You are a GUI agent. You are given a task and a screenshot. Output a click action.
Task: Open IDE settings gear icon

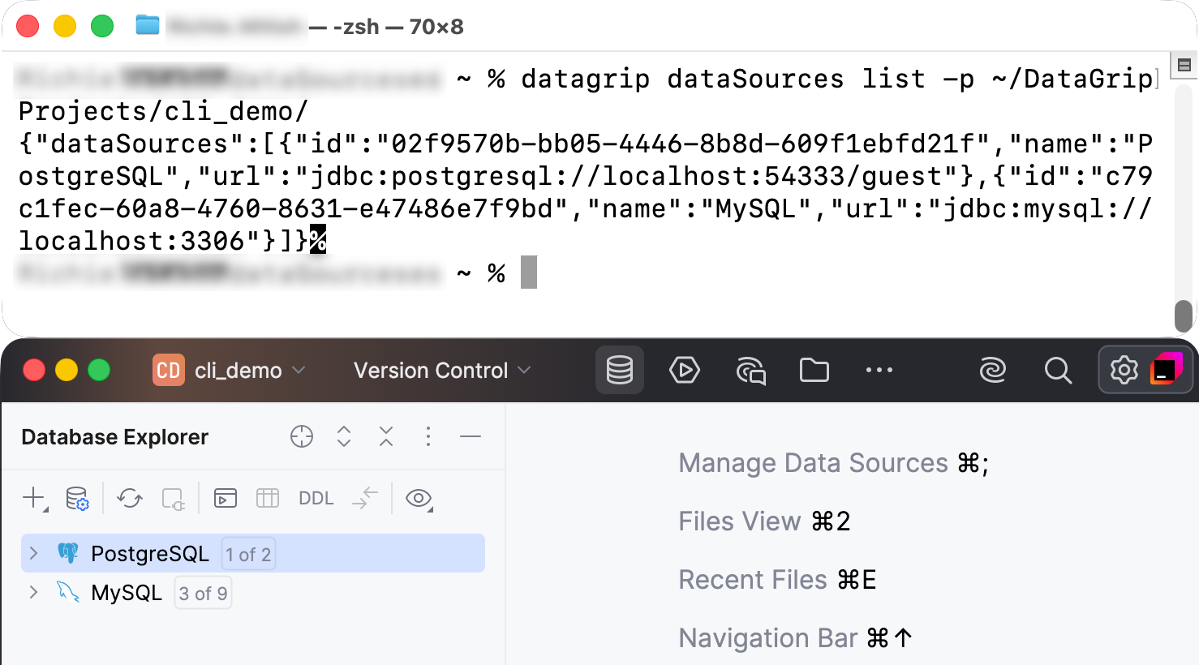pos(1124,371)
